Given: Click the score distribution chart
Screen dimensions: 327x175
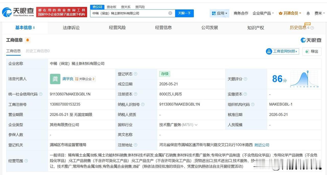Looking at the screenshot, I should point(304,79).
